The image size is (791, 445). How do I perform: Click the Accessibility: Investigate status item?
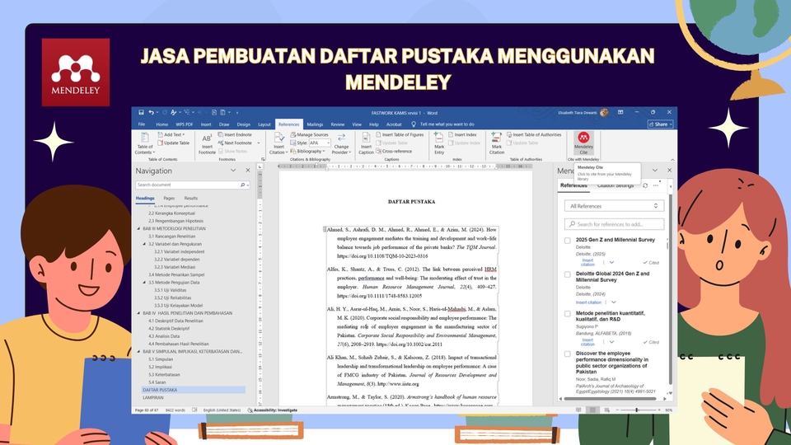tap(273, 410)
